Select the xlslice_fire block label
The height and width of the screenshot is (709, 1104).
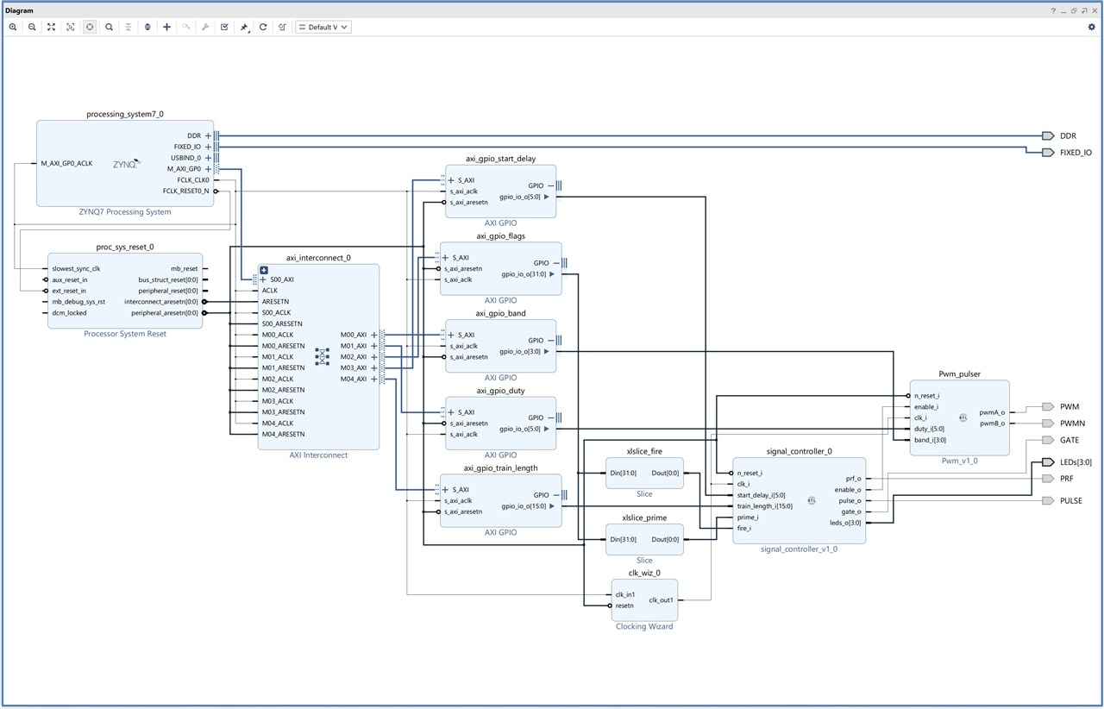644,451
